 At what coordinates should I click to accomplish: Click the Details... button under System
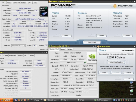coord(102,36)
